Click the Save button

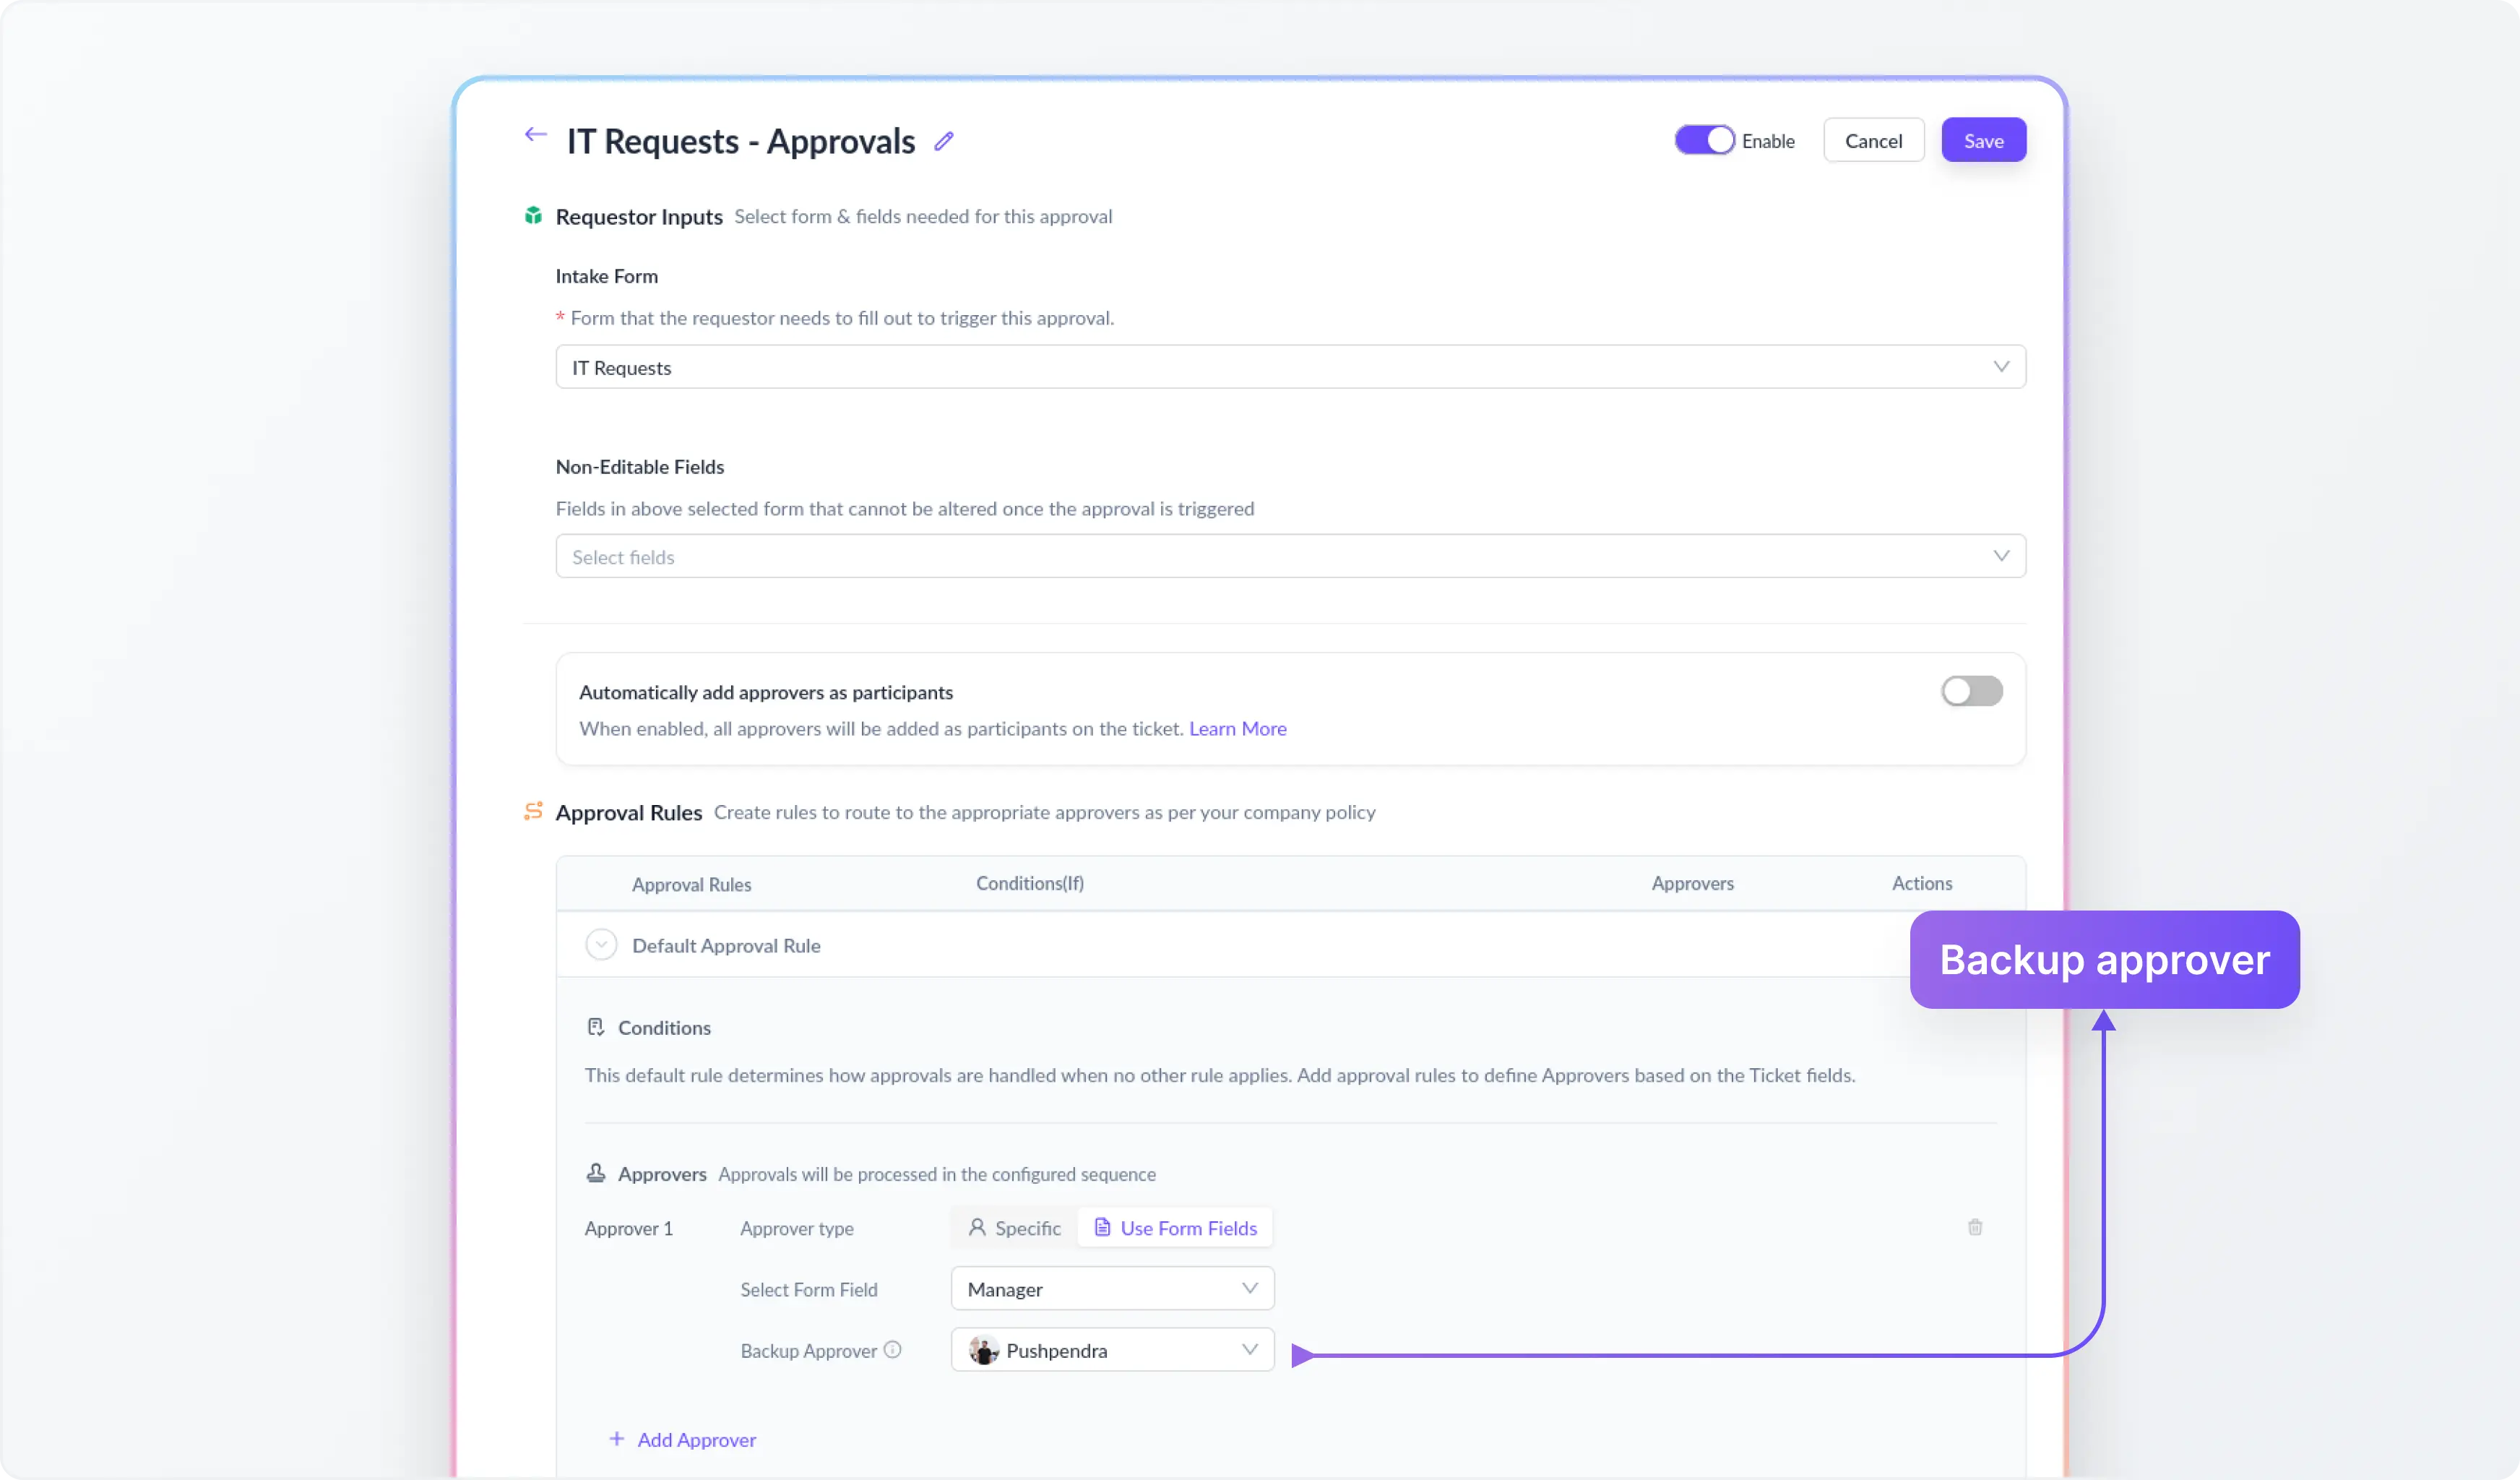[x=1983, y=140]
